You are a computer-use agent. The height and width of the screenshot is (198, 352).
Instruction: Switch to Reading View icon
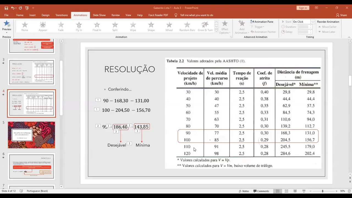(295, 191)
